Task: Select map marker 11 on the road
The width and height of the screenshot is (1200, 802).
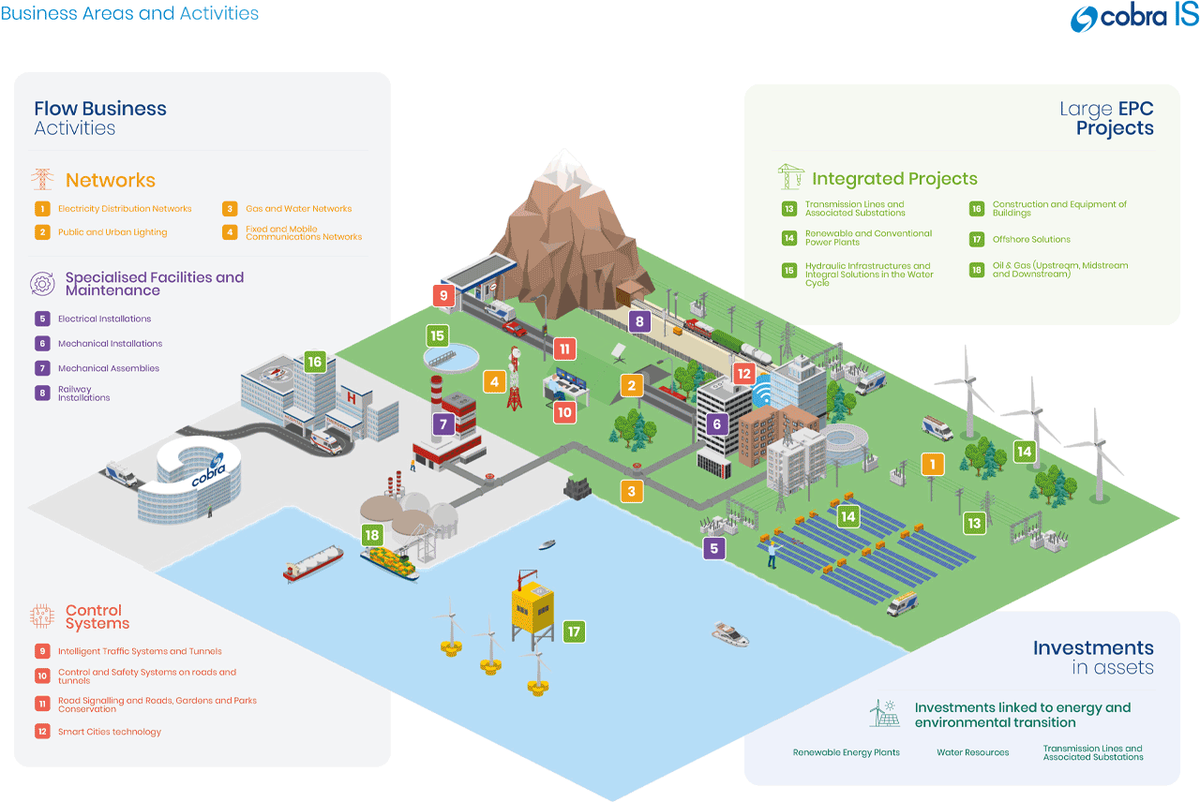Action: (563, 349)
